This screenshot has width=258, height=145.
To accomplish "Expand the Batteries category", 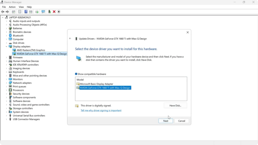I will click(x=6, y=28).
